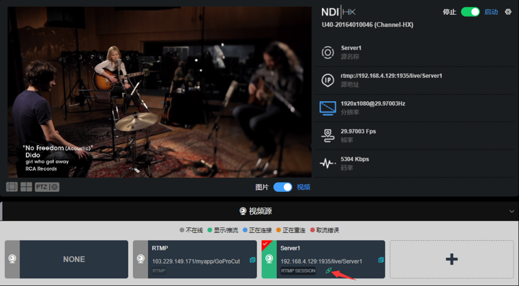Viewport: 519px width, 286px height.
Task: Copy the Server1 card address icon
Action: pyautogui.click(x=381, y=260)
